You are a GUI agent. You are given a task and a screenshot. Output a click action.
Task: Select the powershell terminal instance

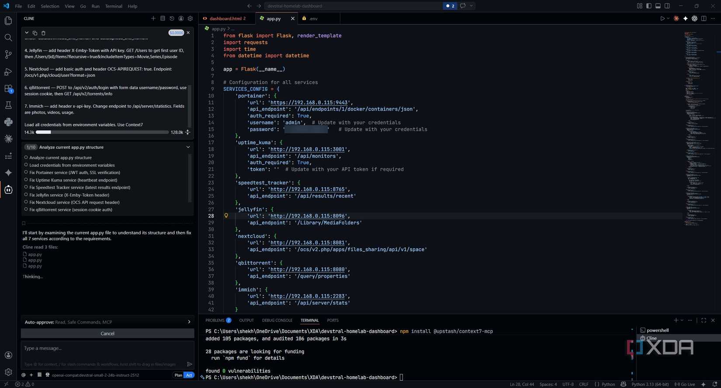657,330
